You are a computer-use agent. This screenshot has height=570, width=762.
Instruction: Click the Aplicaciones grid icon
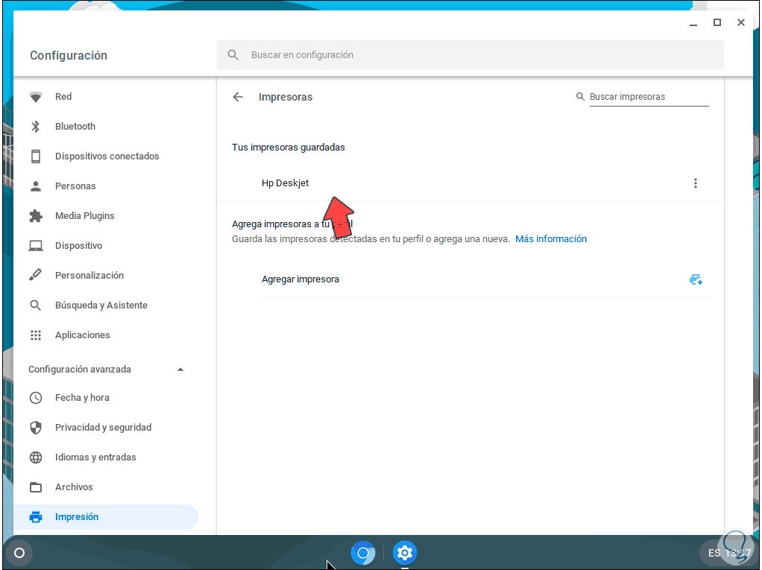[x=36, y=335]
